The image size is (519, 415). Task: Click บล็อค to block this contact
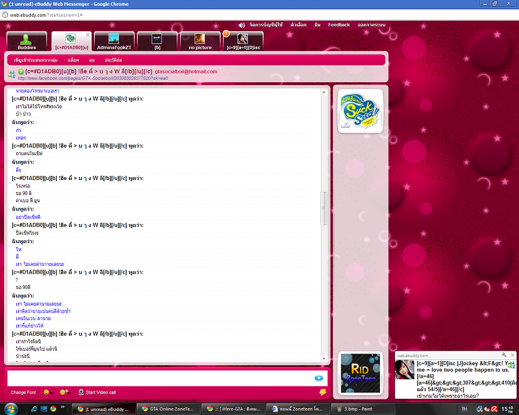click(x=73, y=60)
